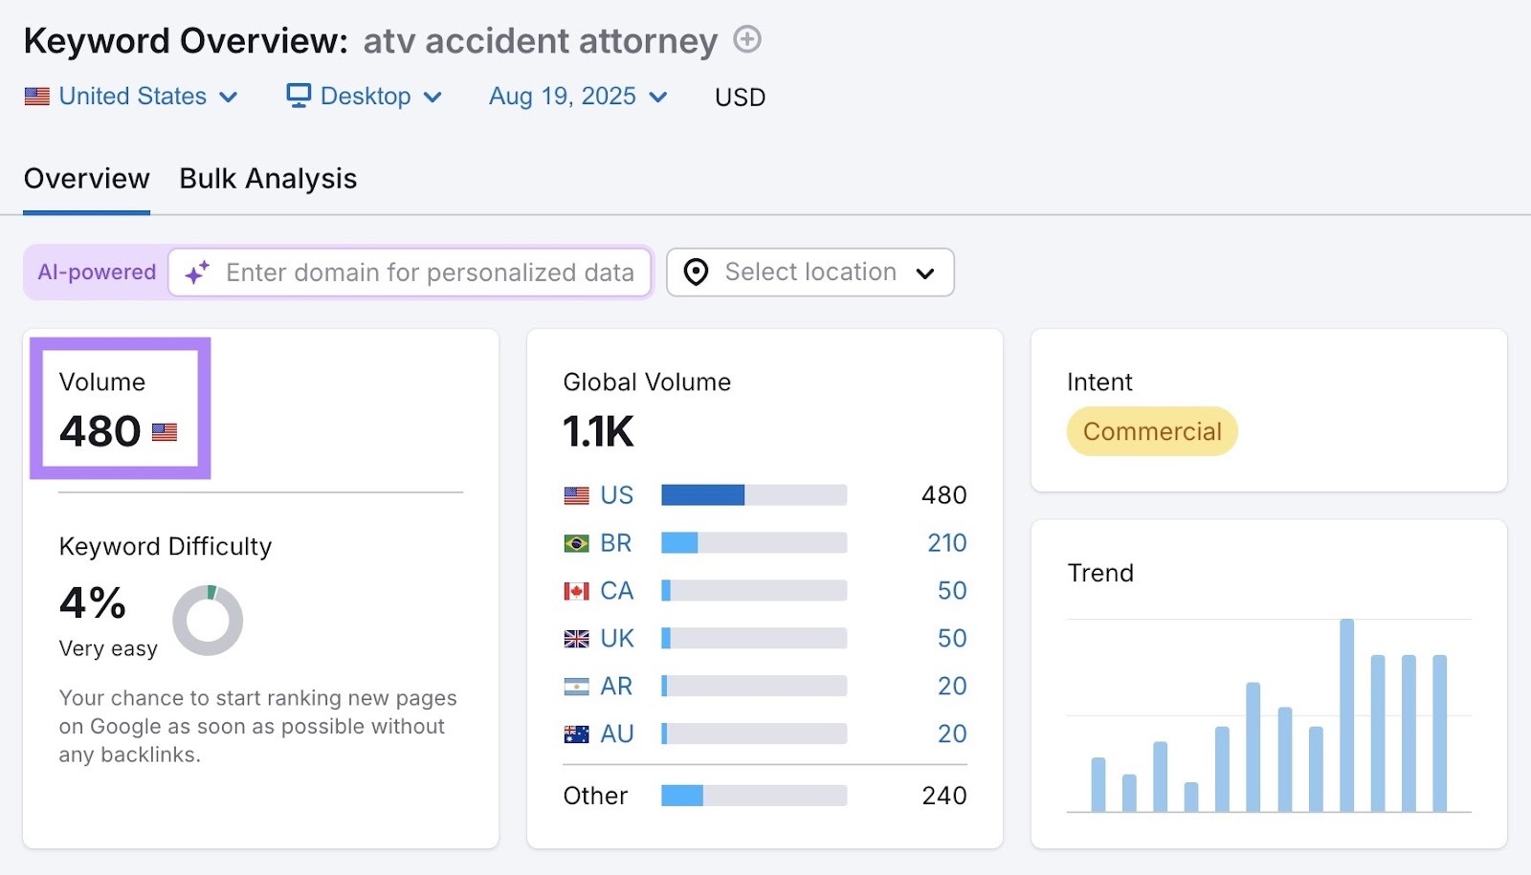The height and width of the screenshot is (875, 1531).
Task: Click the location pin icon in Select location
Action: pyautogui.click(x=695, y=273)
